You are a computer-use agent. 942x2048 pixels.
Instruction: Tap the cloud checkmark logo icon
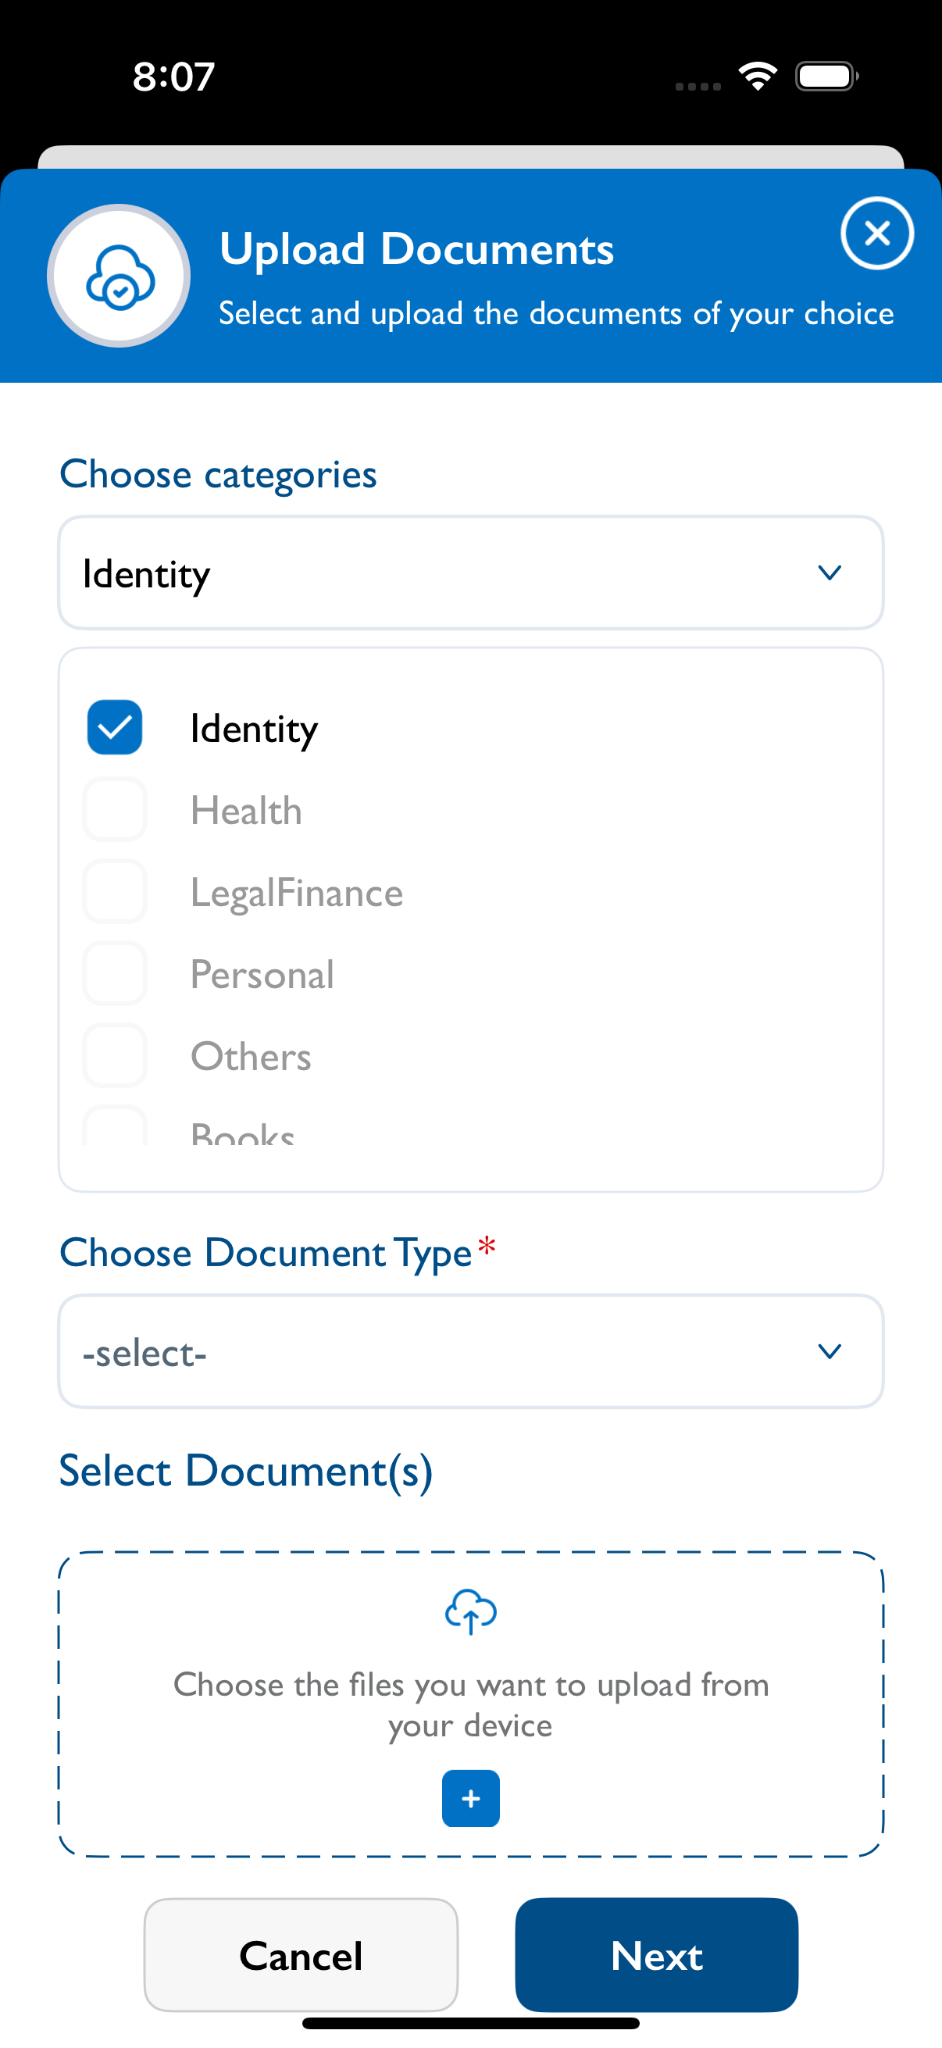(x=120, y=276)
